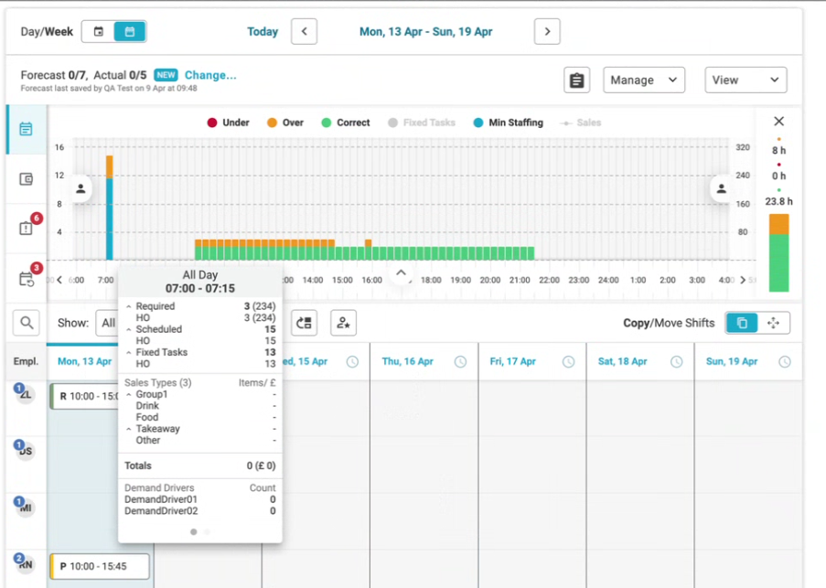Image resolution: width=826 pixels, height=588 pixels.
Task: Select the Fri, 17 Apr column header
Action: pyautogui.click(x=514, y=362)
